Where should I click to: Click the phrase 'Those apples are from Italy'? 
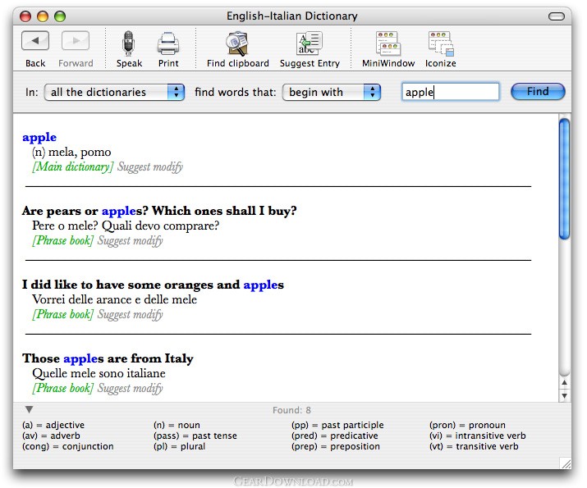(x=108, y=358)
